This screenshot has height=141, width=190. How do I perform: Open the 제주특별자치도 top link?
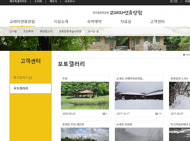point(18,1)
